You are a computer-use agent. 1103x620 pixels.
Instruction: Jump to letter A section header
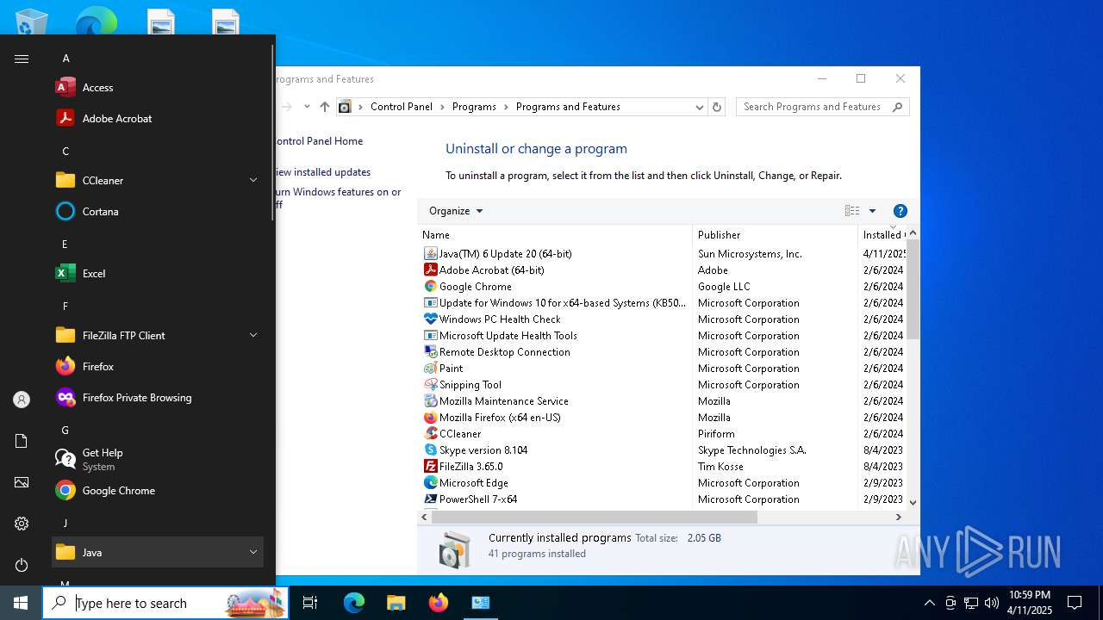pyautogui.click(x=66, y=59)
